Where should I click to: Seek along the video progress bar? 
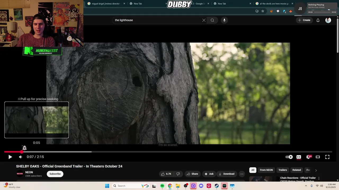(x=168, y=152)
